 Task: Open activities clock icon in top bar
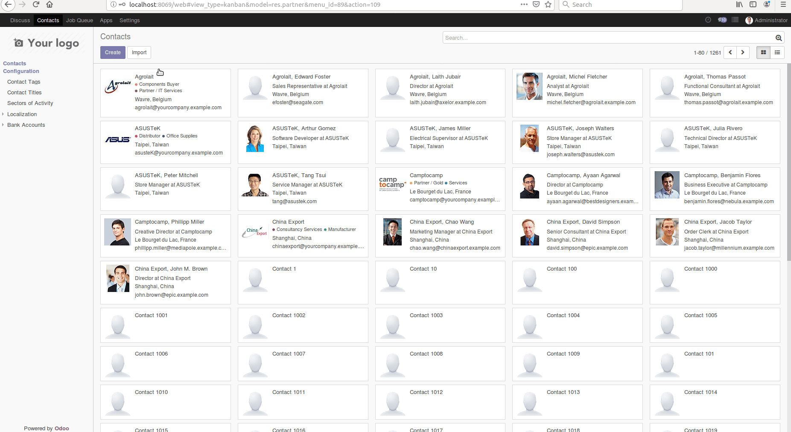(x=708, y=20)
